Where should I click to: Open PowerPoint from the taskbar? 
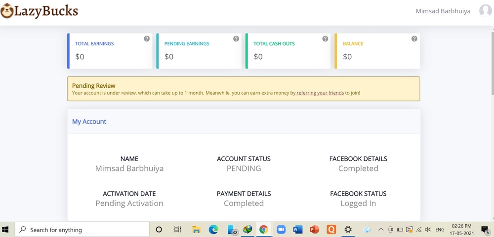pos(314,230)
